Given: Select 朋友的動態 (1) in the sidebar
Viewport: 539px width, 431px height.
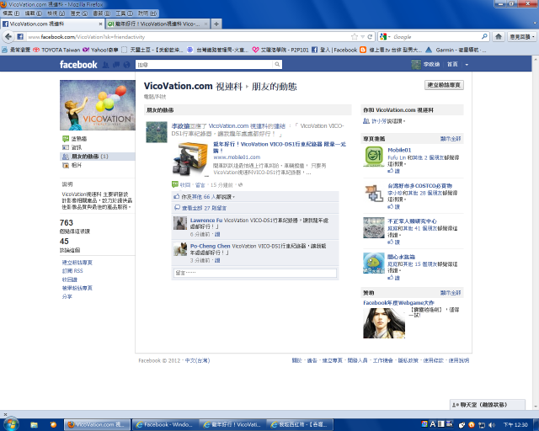Looking at the screenshot, I should [98, 156].
